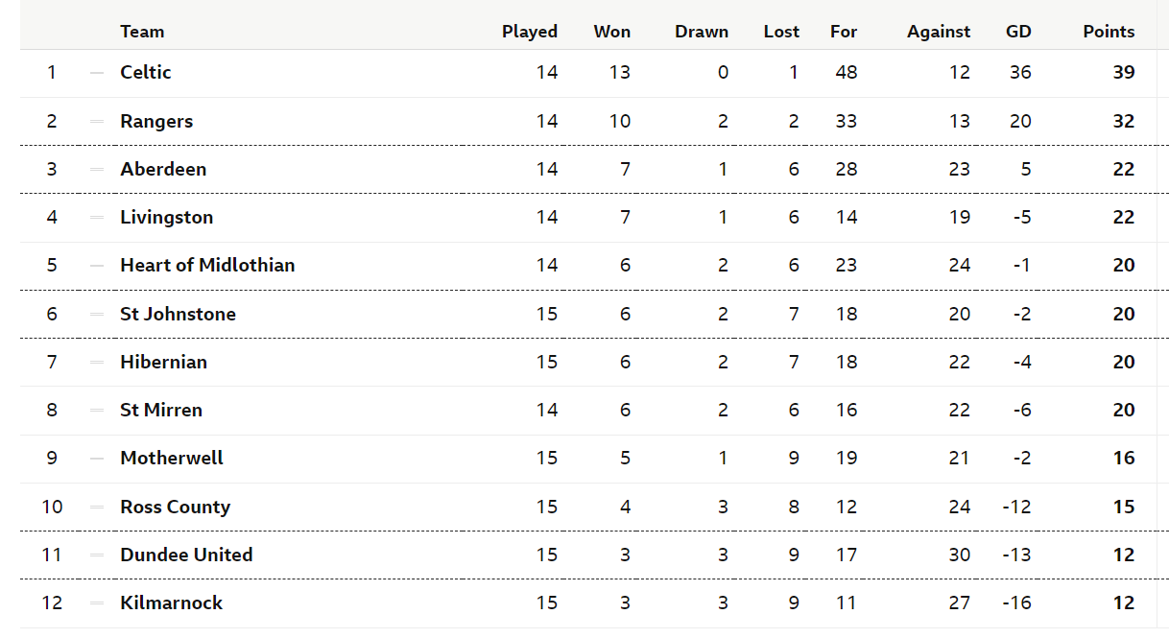Viewport: 1169px width, 638px height.
Task: Click Heart of Midlothian team name
Action: pos(207,265)
